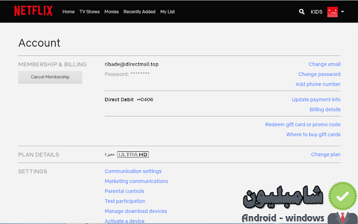This screenshot has height=224, width=358.
Task: Expand the profile dropdown arrow
Action: pos(342,12)
